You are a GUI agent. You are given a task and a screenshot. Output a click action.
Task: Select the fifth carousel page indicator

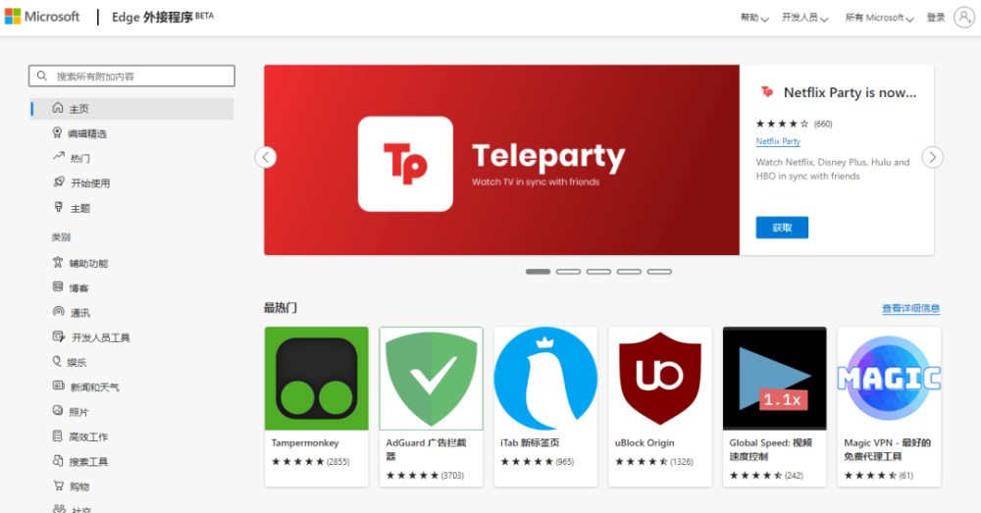pyautogui.click(x=659, y=272)
